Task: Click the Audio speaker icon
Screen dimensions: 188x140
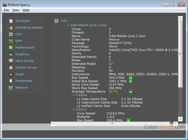Action: [x=11, y=74]
